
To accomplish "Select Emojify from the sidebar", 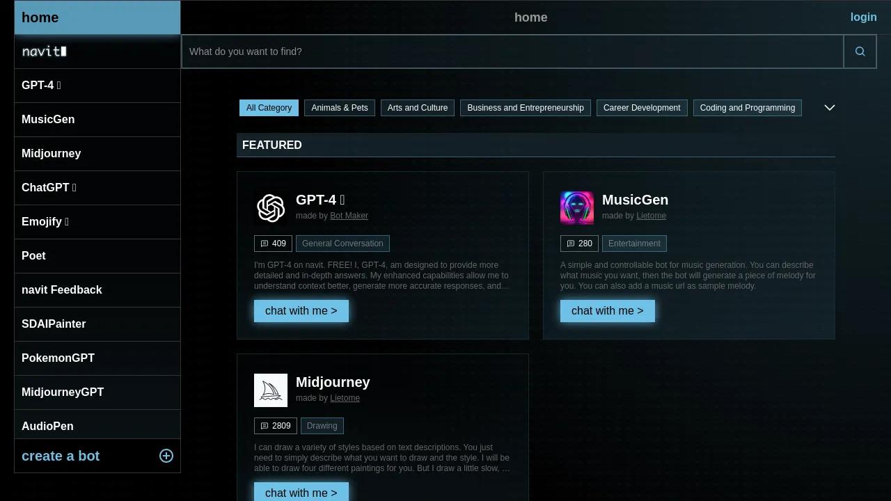I will (x=97, y=222).
